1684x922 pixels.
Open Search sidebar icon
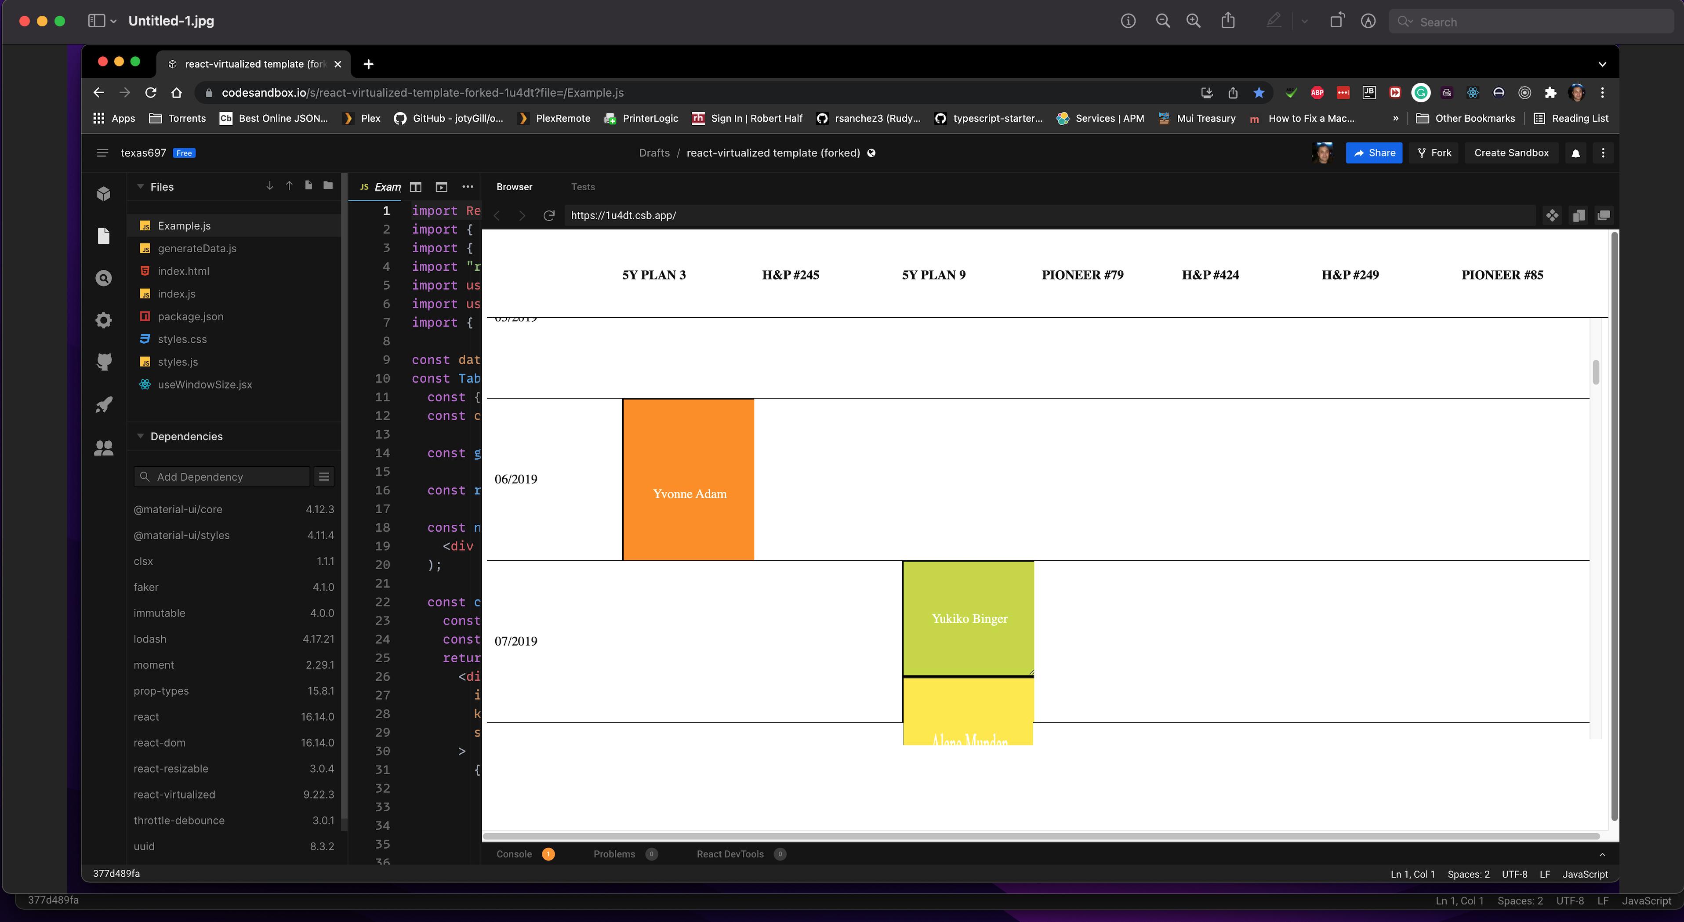tap(103, 279)
